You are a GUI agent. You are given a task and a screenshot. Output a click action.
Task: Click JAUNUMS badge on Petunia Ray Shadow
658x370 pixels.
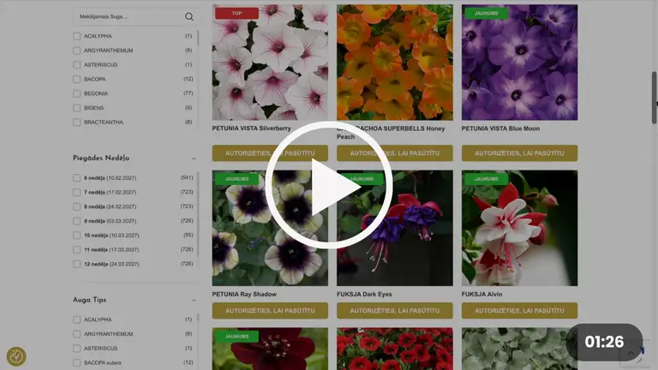(236, 179)
